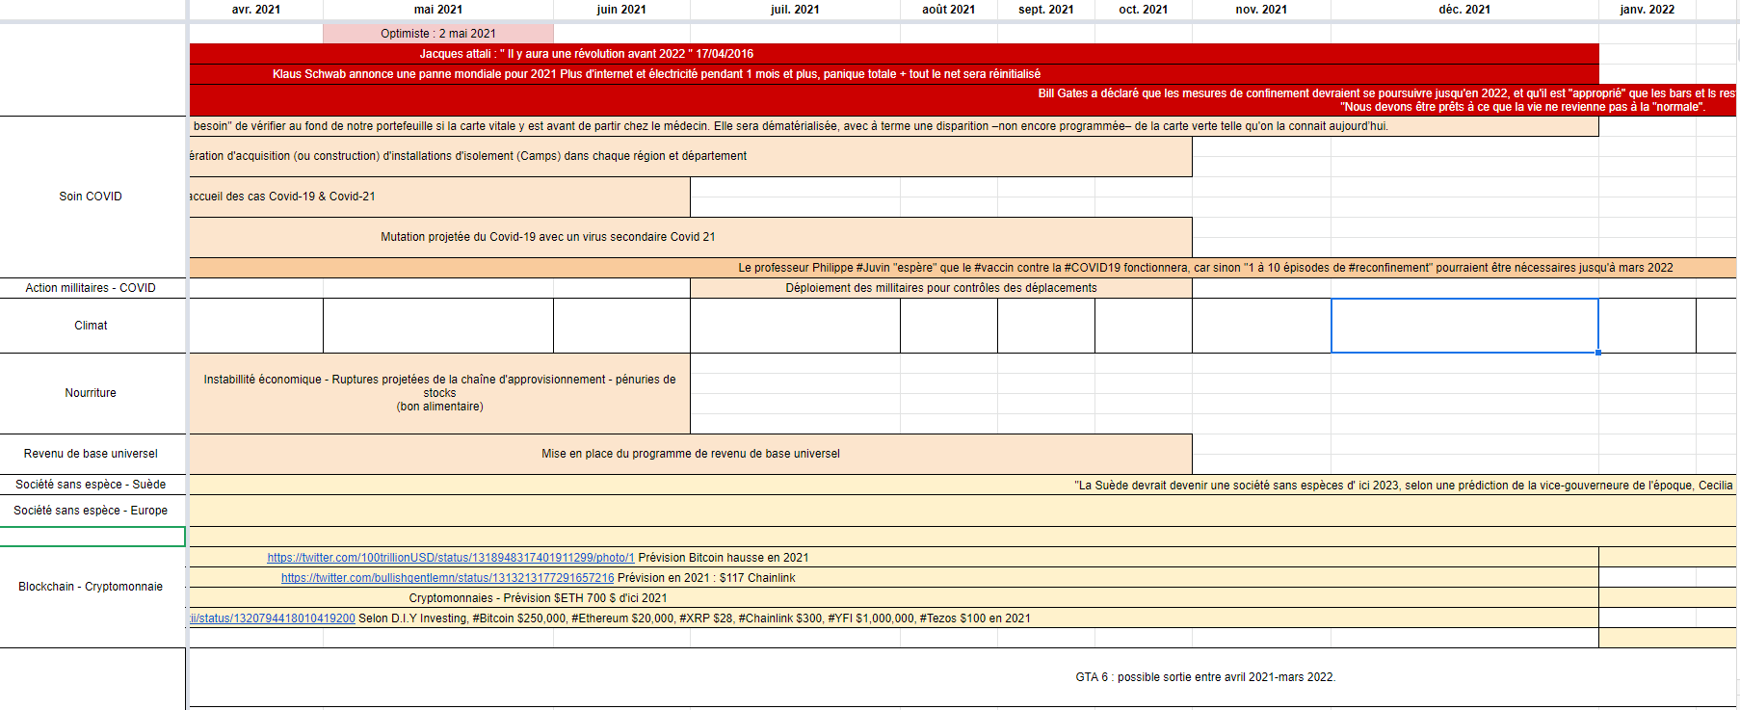The image size is (1740, 710).
Task: Select the 'Optimiste : 2 mai 2021' pink cell
Action: (x=438, y=34)
